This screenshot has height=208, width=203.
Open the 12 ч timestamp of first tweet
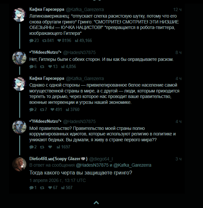(177, 9)
